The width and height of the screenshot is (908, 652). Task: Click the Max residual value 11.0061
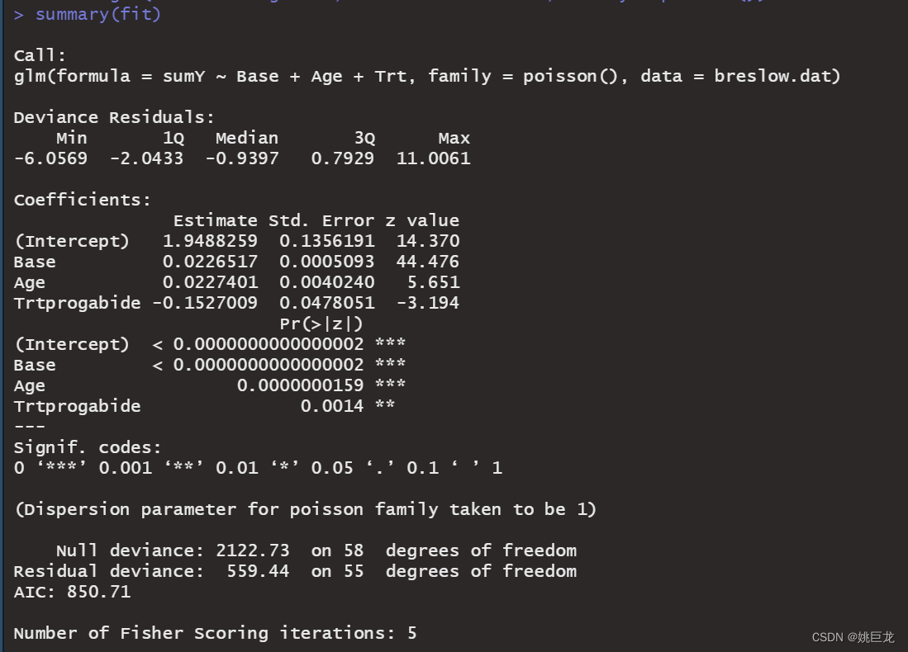click(433, 158)
